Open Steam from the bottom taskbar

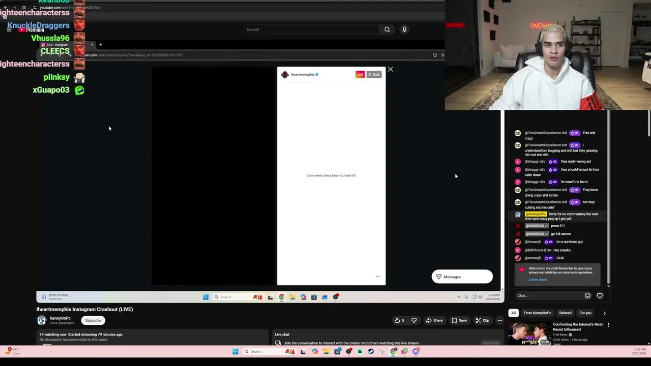[371, 351]
